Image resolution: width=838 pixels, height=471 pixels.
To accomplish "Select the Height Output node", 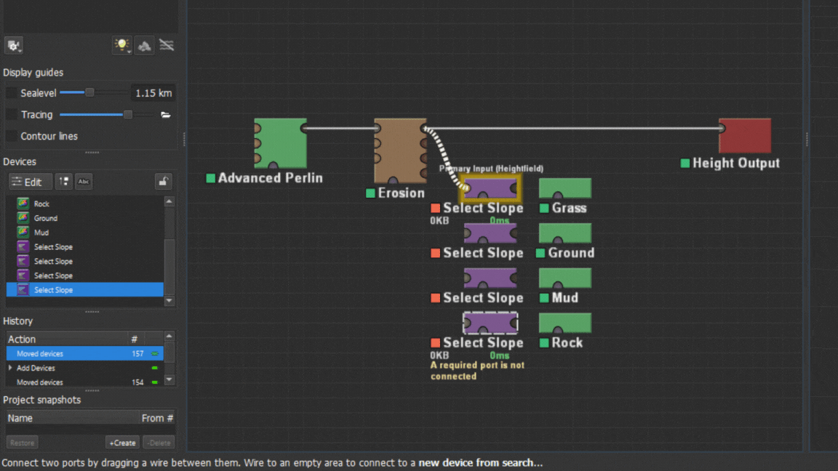I will click(x=745, y=136).
